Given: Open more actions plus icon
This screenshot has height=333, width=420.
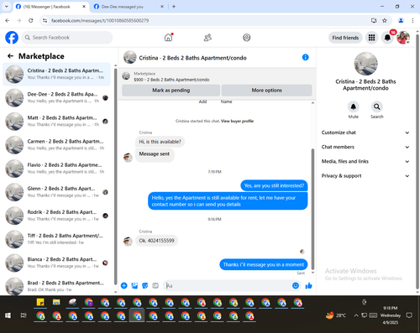Looking at the screenshot, I should tap(124, 285).
